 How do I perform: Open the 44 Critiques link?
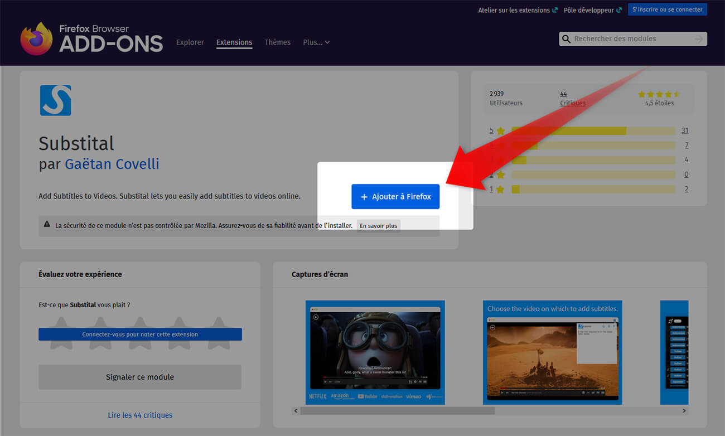[x=573, y=99]
